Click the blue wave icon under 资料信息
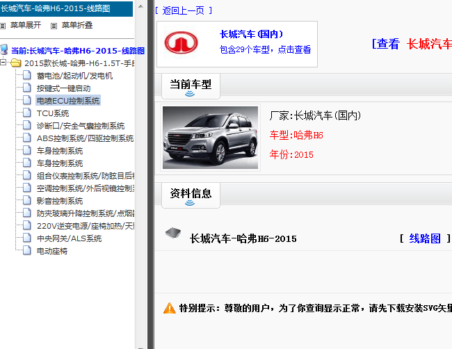Image resolution: width=452 pixels, height=349 pixels. pyautogui.click(x=190, y=202)
